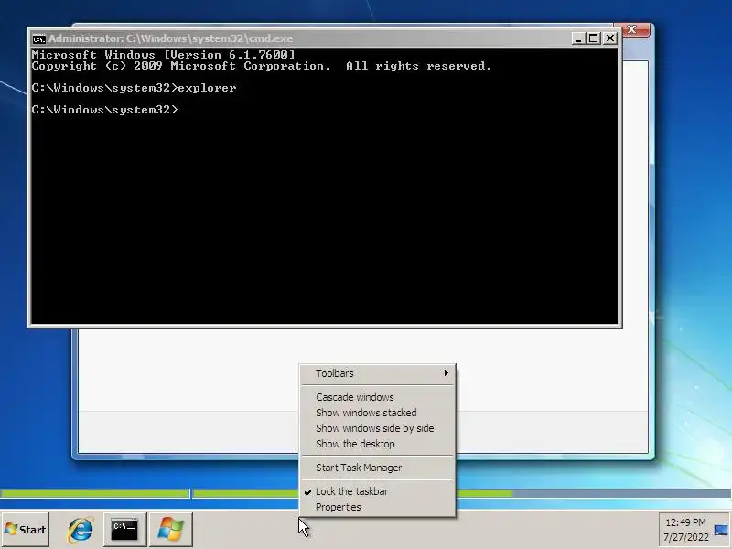
Task: Expand the Toolbars submenu
Action: (x=378, y=373)
